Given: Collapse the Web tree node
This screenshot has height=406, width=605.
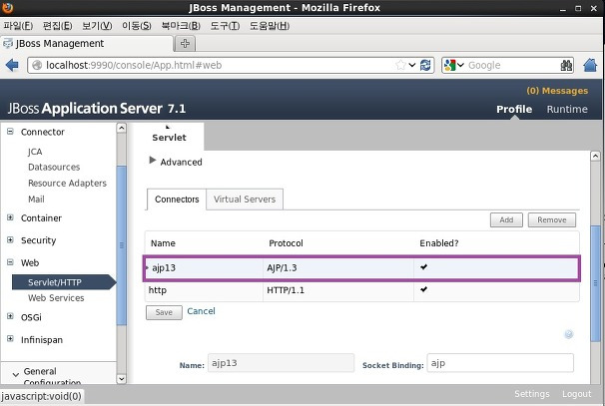Looking at the screenshot, I should click(x=10, y=262).
